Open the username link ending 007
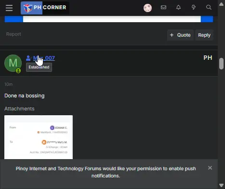 click(44, 58)
